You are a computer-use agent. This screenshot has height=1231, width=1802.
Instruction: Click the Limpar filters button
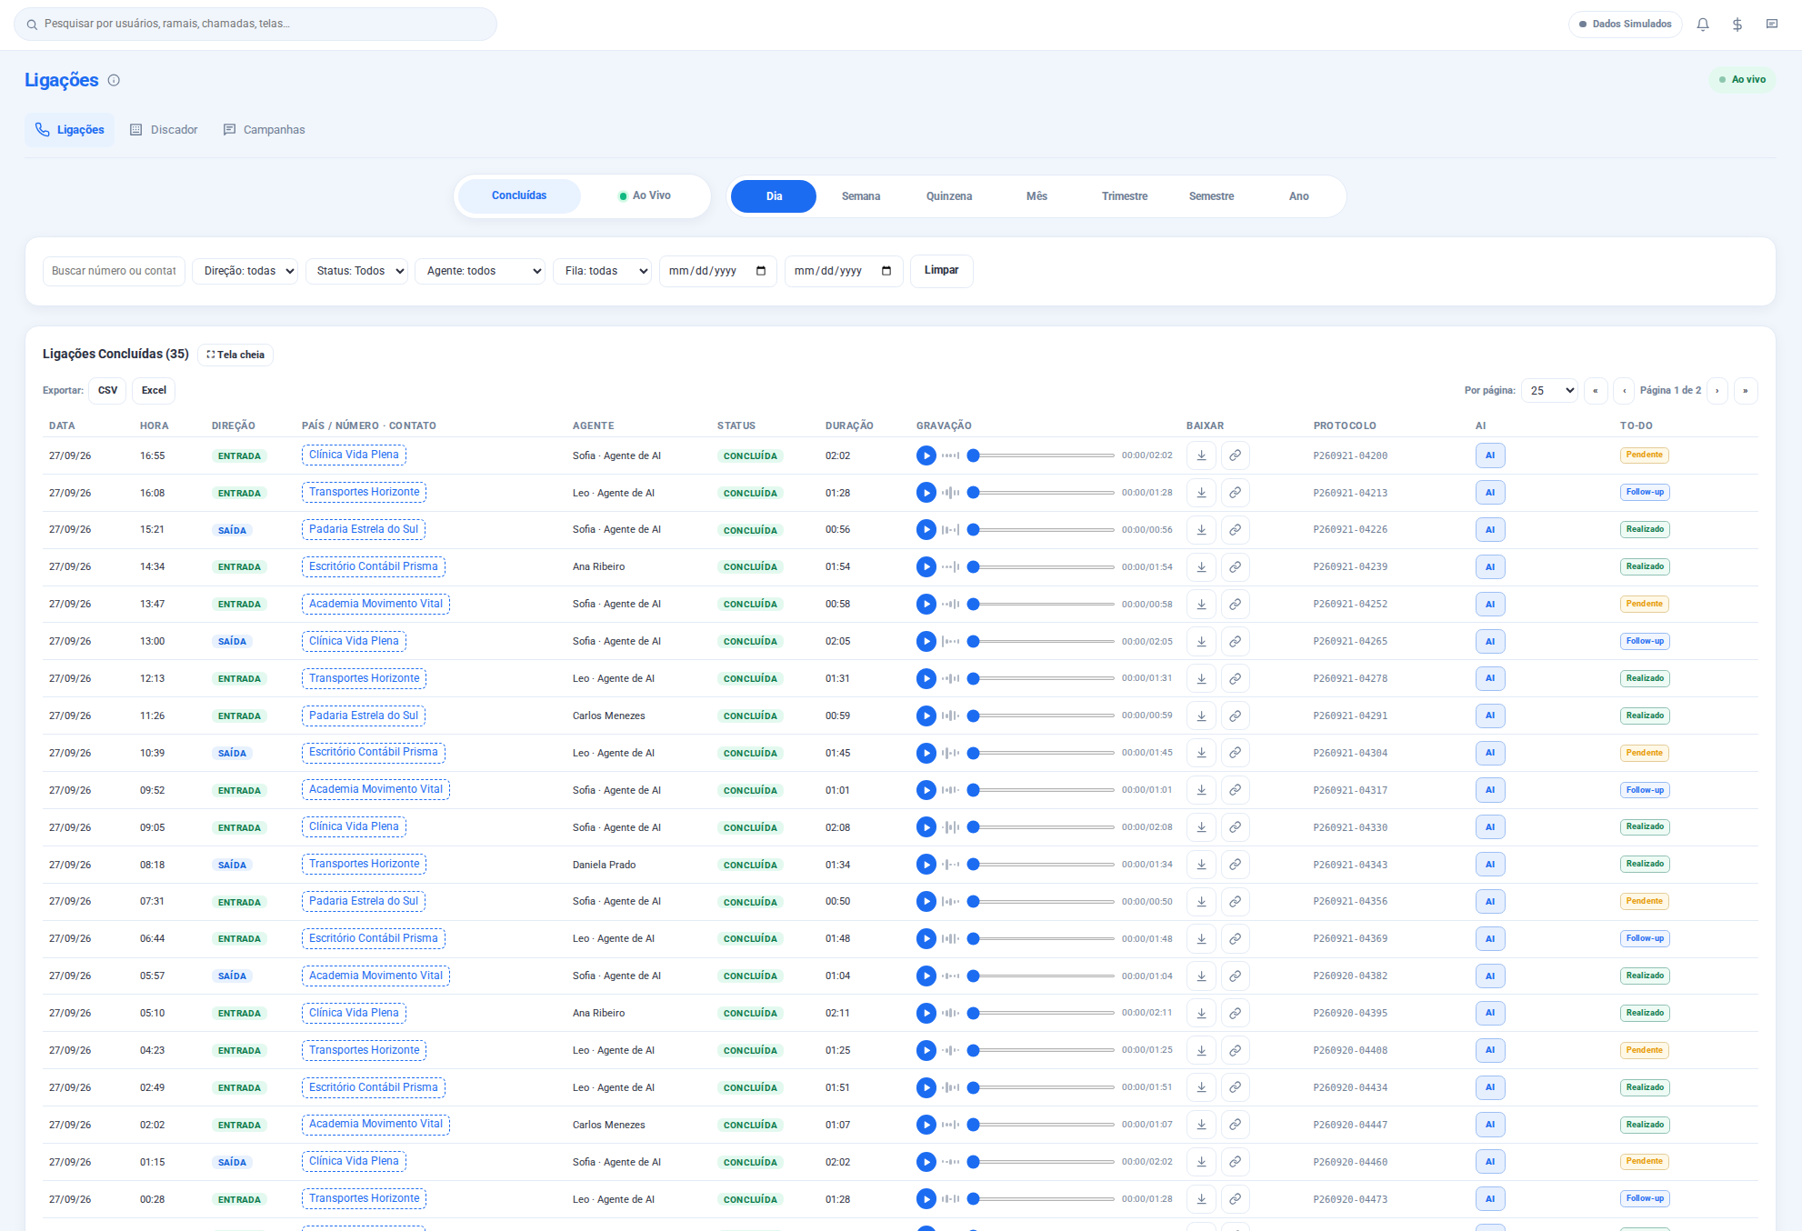[941, 271]
